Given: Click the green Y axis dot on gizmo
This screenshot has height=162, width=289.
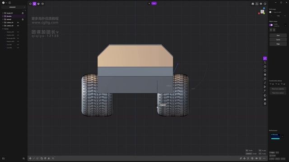Looking at the screenshot, I should click(264, 13).
